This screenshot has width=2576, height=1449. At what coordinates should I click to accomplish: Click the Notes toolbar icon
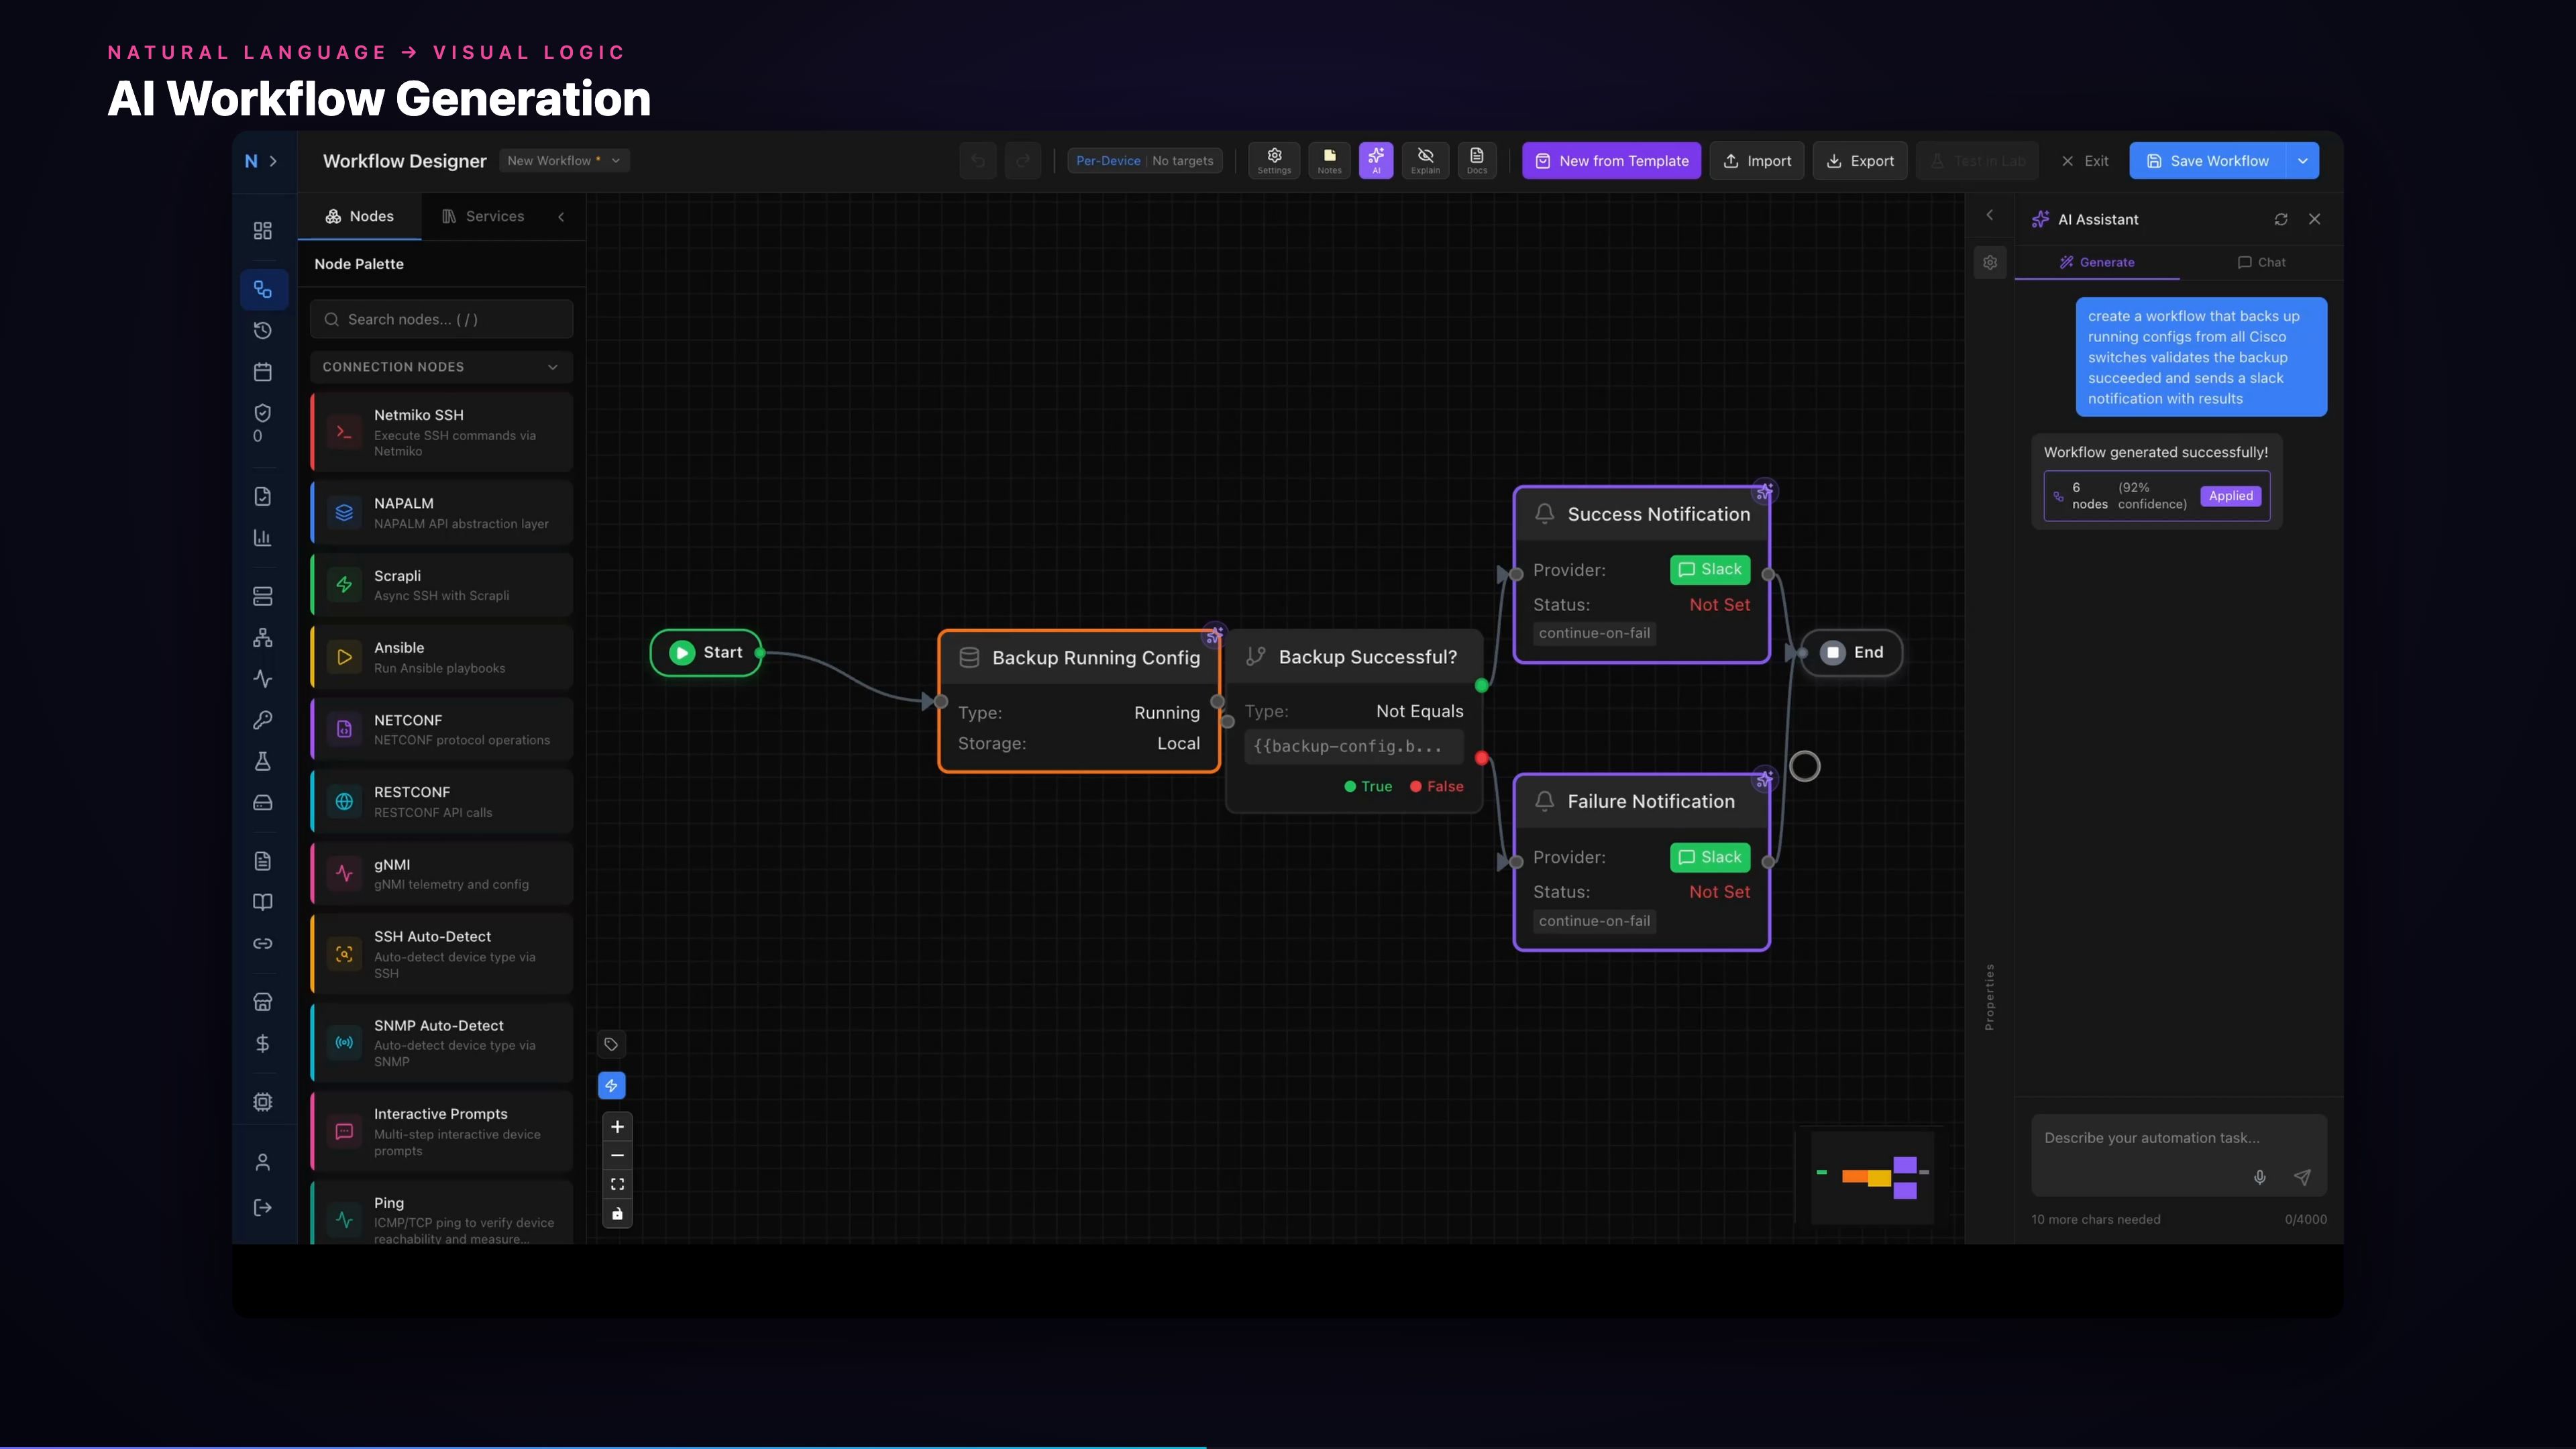(x=1329, y=160)
